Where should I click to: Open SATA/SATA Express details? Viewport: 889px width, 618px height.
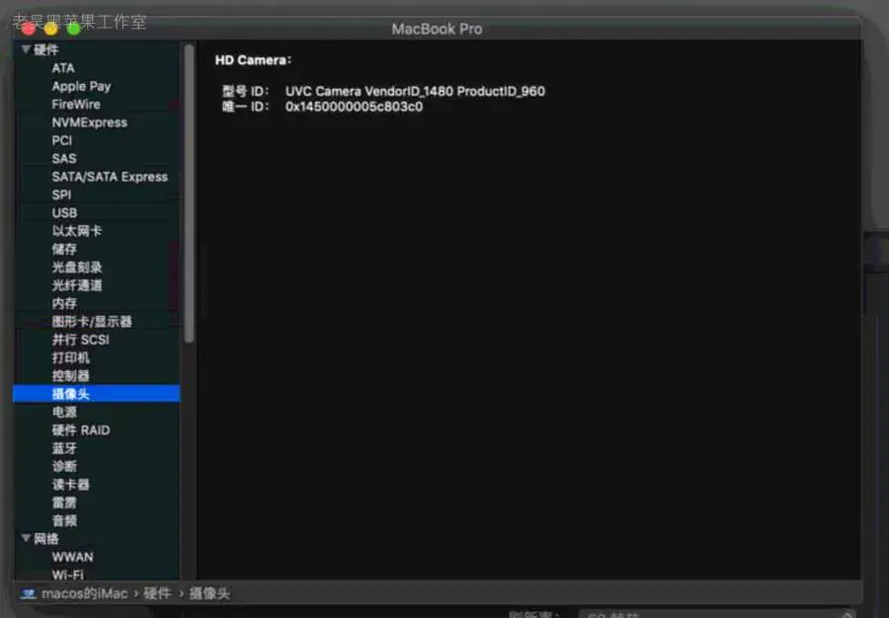(x=110, y=178)
